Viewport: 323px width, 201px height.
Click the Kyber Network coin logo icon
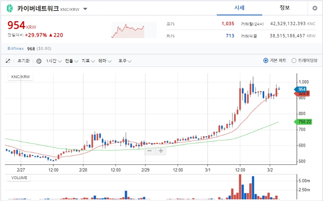pyautogui.click(x=10, y=9)
